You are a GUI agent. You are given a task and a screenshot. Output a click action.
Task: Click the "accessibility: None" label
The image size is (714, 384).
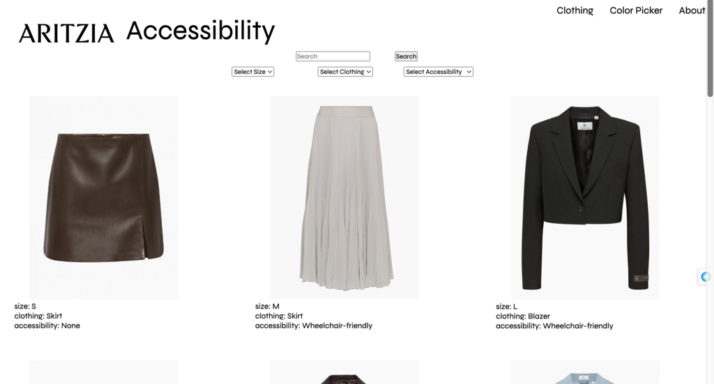(x=47, y=325)
